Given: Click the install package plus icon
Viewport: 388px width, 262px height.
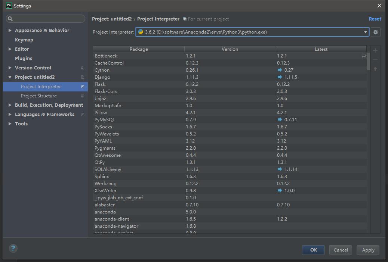Looking at the screenshot, I should point(375,50).
